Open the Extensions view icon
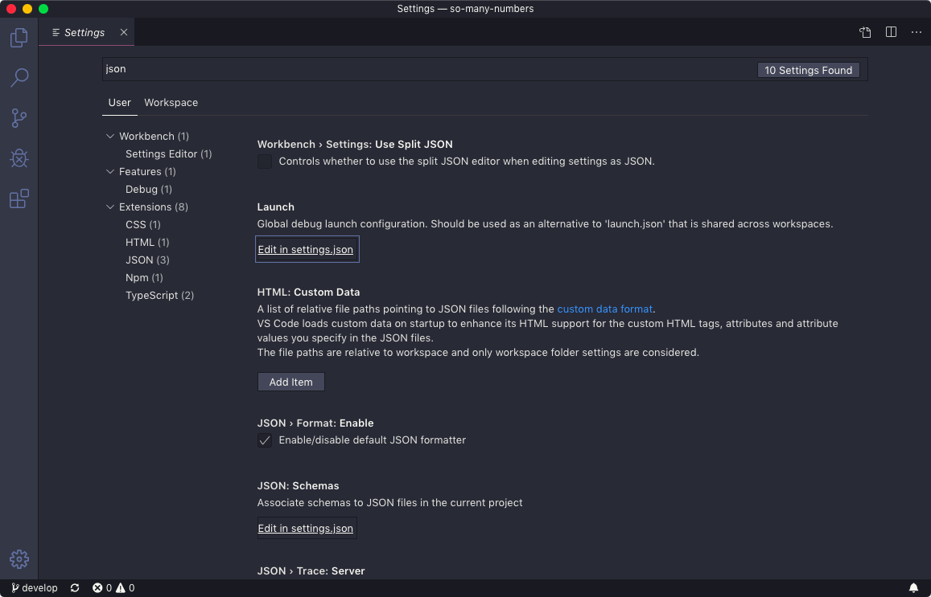This screenshot has height=597, width=931. pos(19,198)
